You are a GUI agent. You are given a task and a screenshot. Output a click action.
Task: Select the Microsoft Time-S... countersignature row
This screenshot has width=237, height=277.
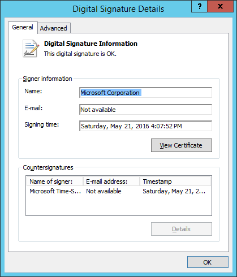click(x=119, y=191)
